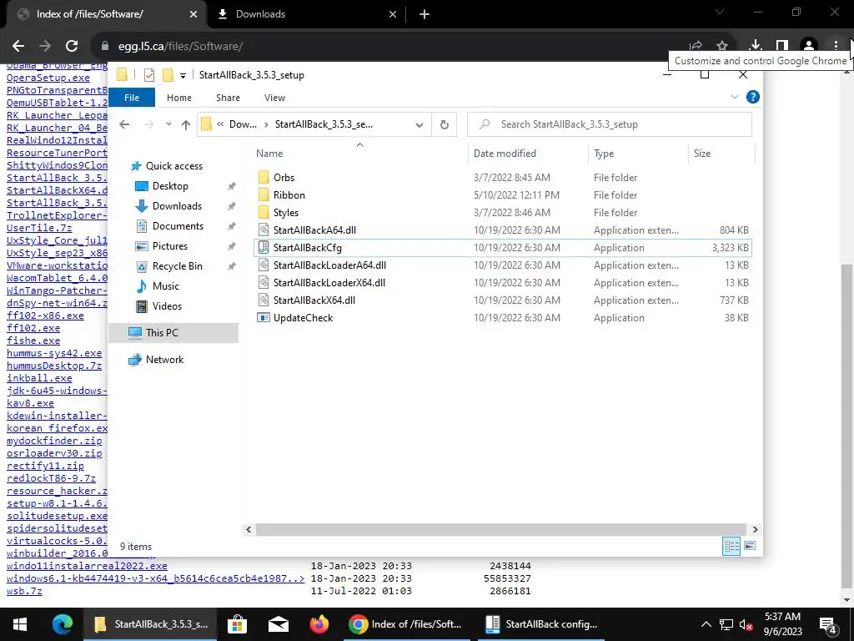Open Chrome downloads toolbar icon
The image size is (854, 641).
pyautogui.click(x=755, y=47)
